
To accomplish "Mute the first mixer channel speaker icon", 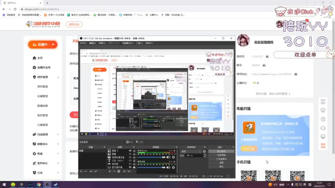I will point(168,158).
